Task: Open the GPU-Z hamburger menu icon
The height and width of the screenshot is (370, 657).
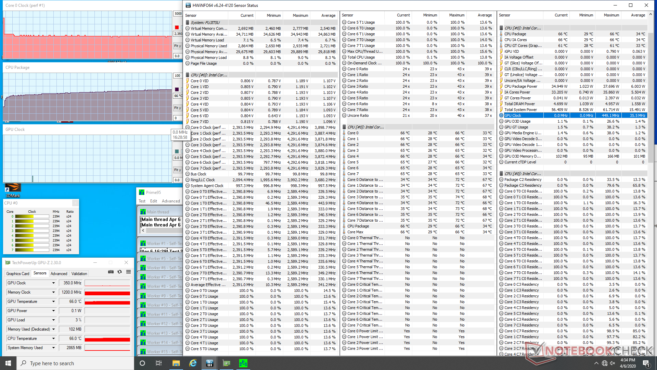Action: pos(128,272)
